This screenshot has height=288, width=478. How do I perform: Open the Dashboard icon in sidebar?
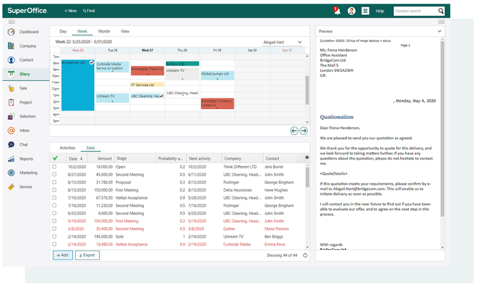coord(11,32)
